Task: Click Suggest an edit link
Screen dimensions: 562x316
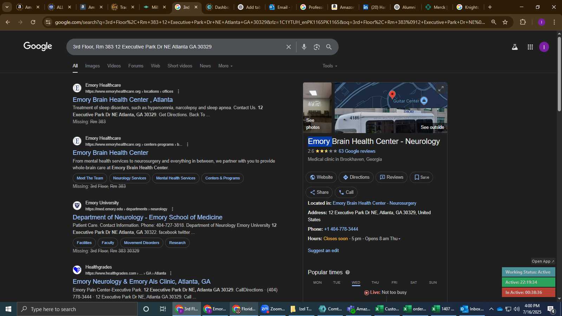Action: click(323, 251)
